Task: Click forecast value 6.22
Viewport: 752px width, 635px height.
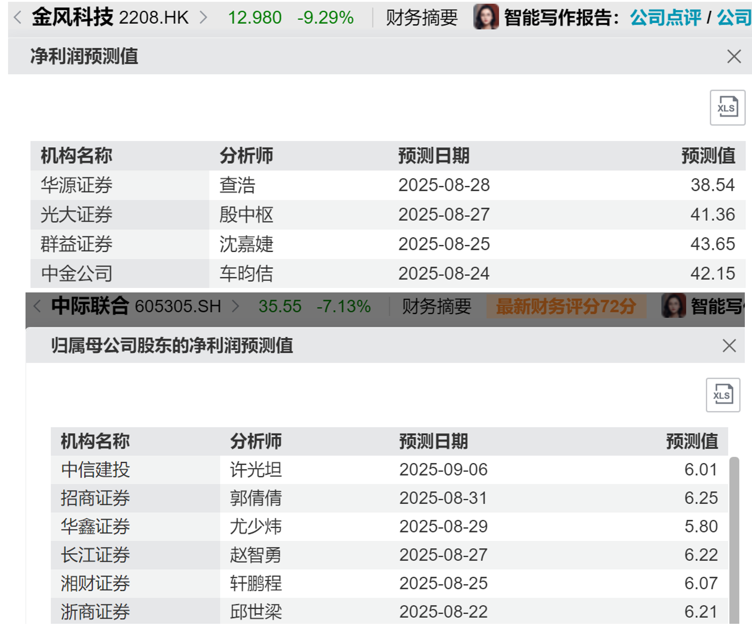Action: click(x=701, y=555)
